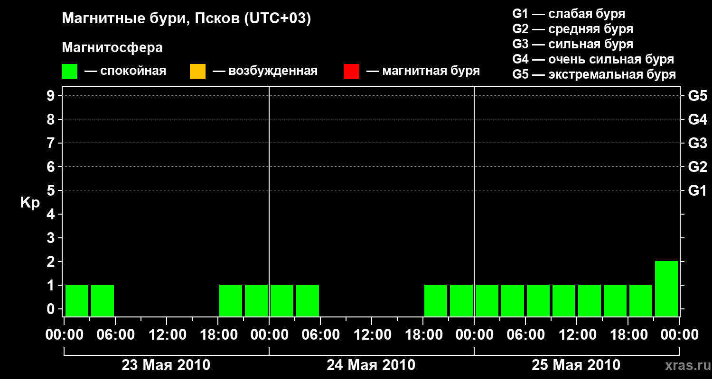Click the 18:00–21:00 bar on 24 Мая

click(x=436, y=300)
